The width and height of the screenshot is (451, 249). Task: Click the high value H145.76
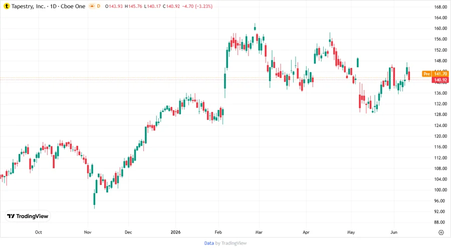pyautogui.click(x=133, y=6)
